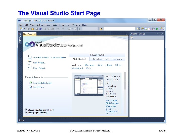Expand the New Project button dropdown arrow

tap(24, 29)
